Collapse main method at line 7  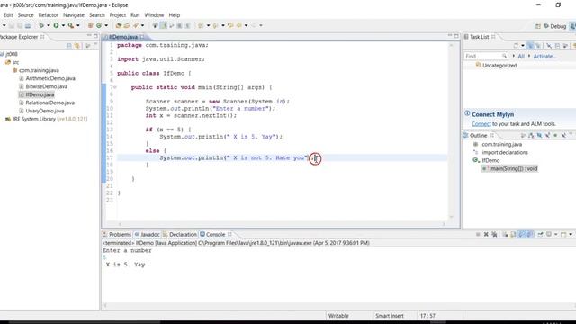pos(114,87)
